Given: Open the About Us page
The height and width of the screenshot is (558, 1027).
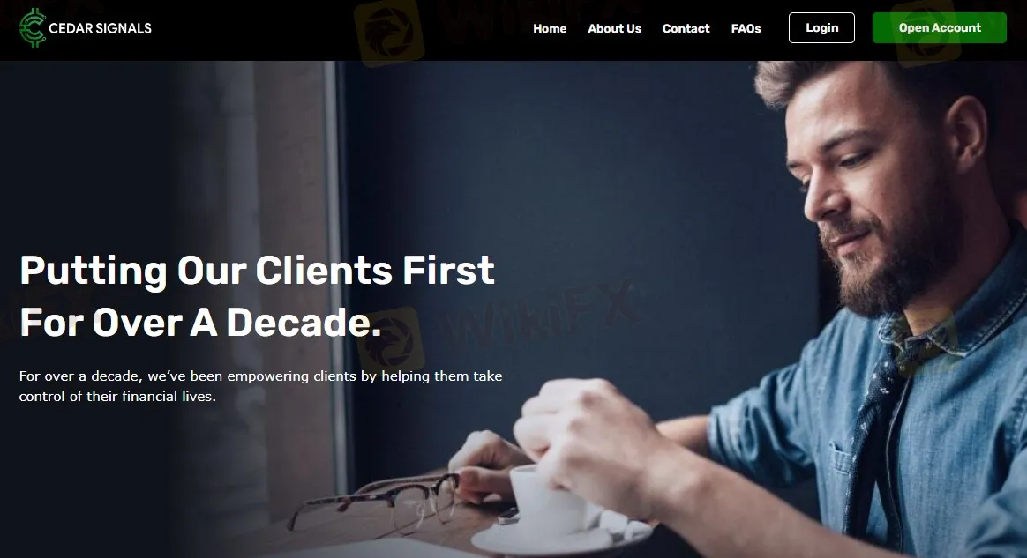Looking at the screenshot, I should click(x=614, y=28).
